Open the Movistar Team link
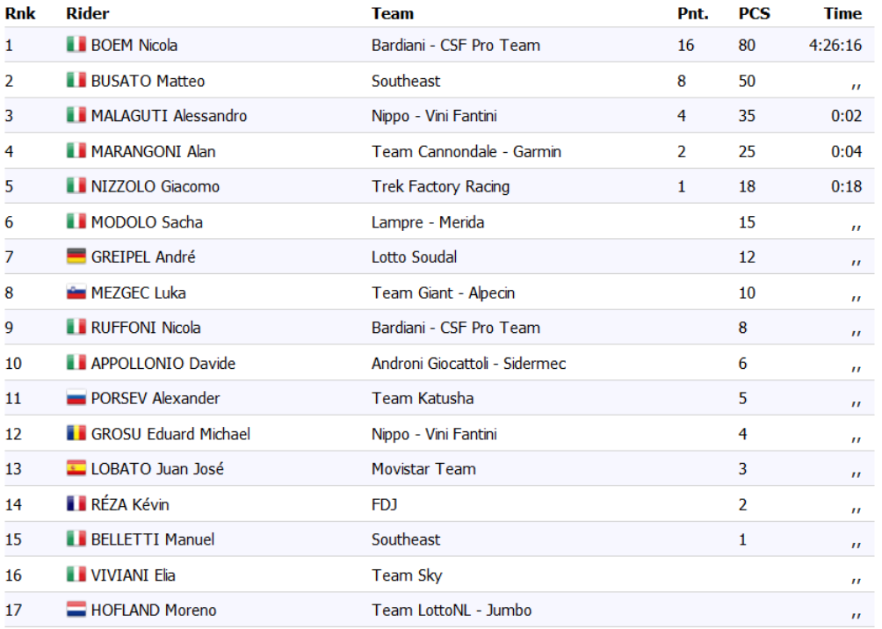 tap(423, 468)
